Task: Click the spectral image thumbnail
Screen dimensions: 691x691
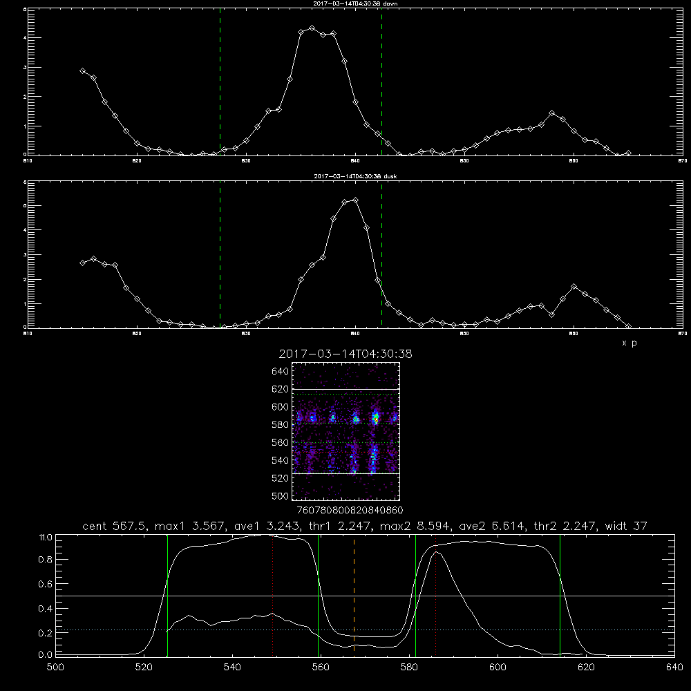Action: click(x=346, y=431)
